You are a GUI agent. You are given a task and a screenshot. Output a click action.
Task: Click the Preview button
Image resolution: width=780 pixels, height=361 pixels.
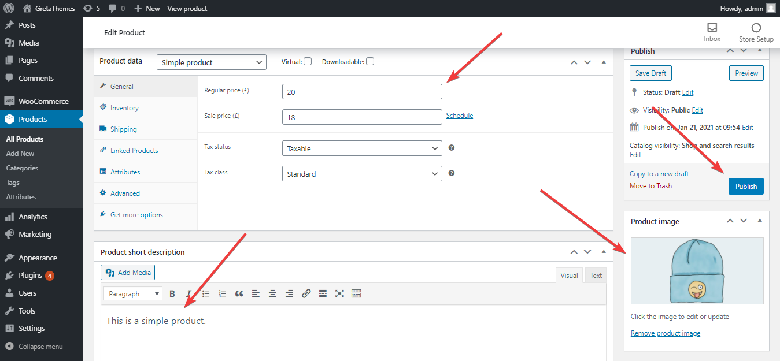point(746,73)
